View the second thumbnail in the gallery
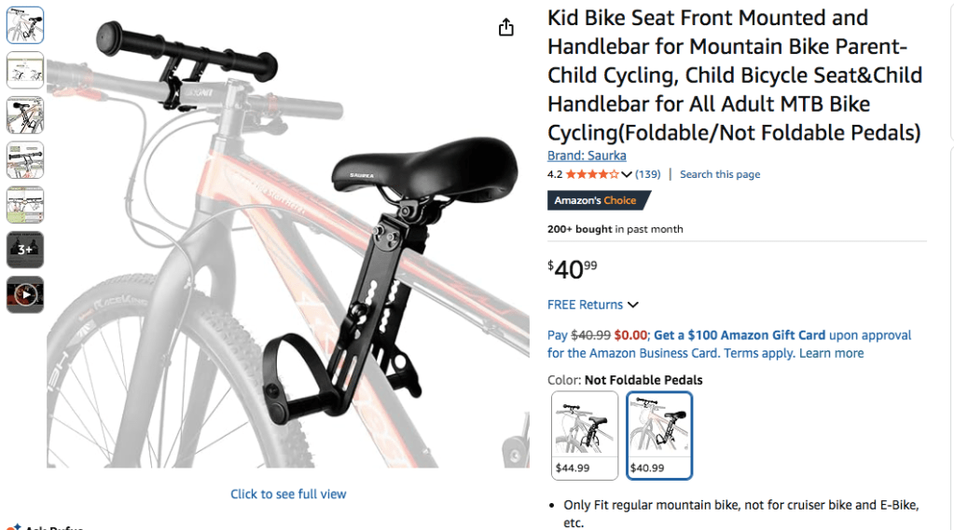 click(25, 70)
